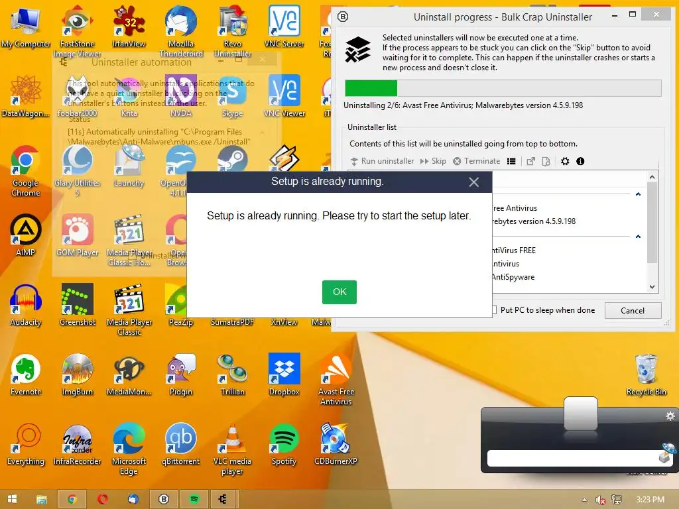This screenshot has height=509, width=679.
Task: Click the Windows Start button
Action: pos(13,499)
